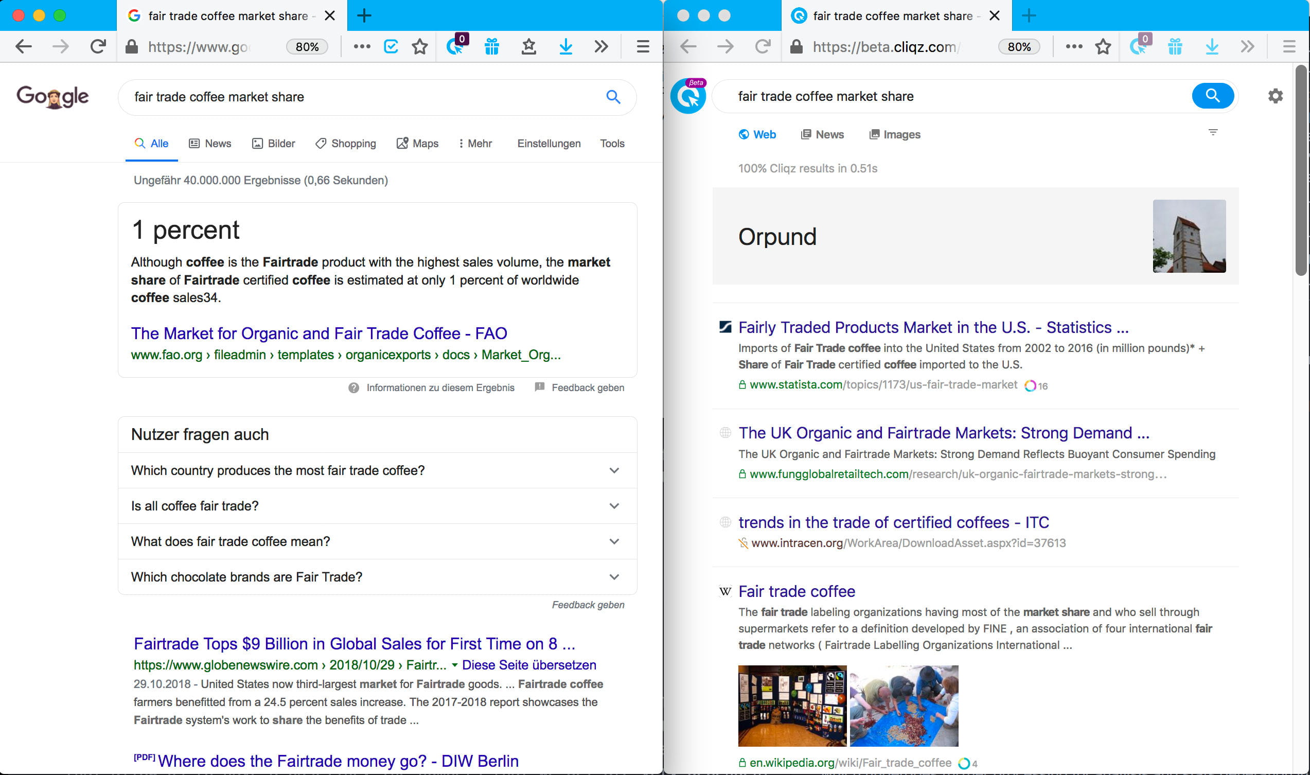The height and width of the screenshot is (775, 1310).
Task: Show more toolbar items chevrons in Google window
Action: pyautogui.click(x=601, y=47)
